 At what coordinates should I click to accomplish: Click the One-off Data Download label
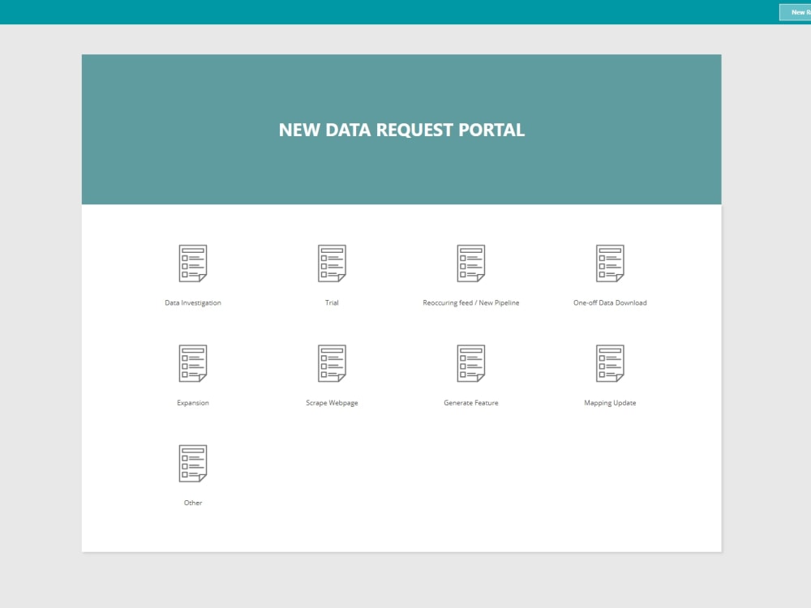point(611,303)
